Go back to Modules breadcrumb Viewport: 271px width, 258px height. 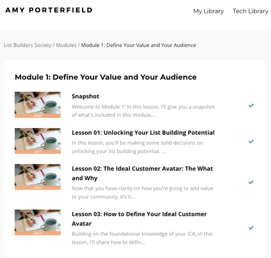pyautogui.click(x=66, y=45)
